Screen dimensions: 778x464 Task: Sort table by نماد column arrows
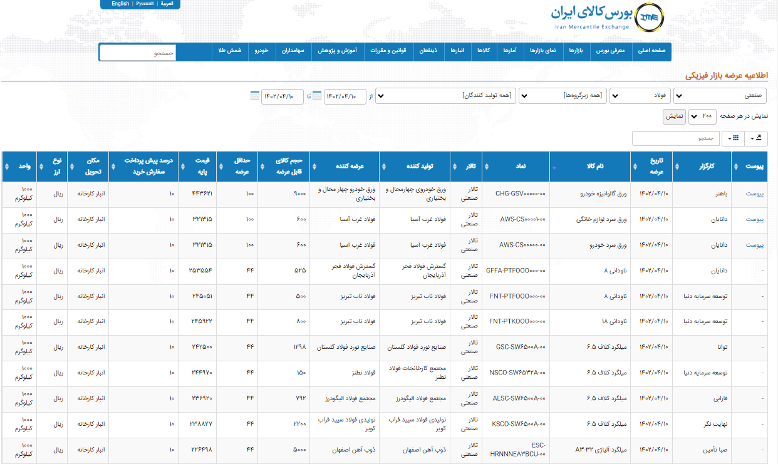pos(486,167)
